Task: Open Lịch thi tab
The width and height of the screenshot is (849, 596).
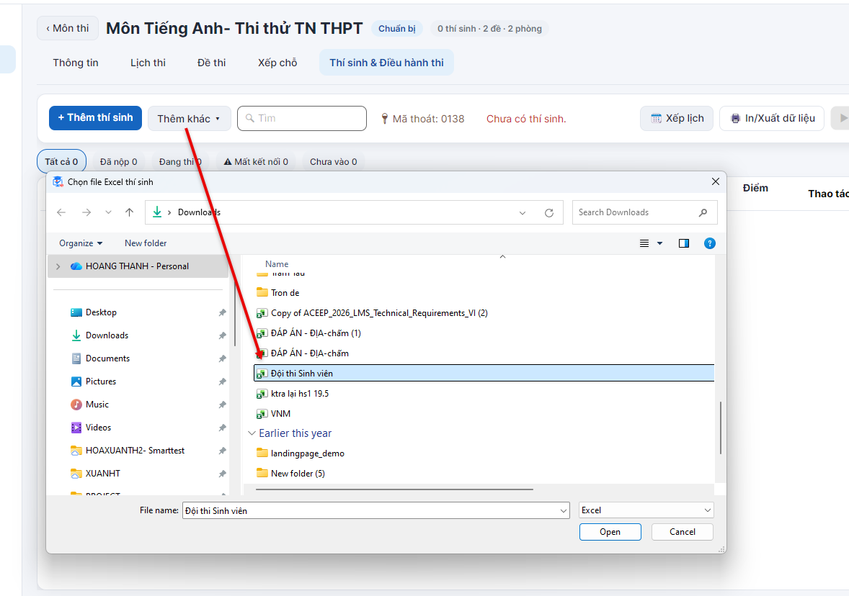Action: [148, 63]
